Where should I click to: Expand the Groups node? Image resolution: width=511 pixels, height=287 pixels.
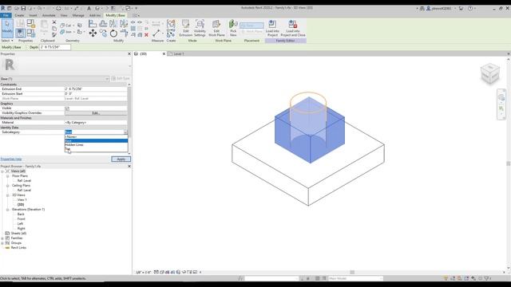(x=2, y=243)
